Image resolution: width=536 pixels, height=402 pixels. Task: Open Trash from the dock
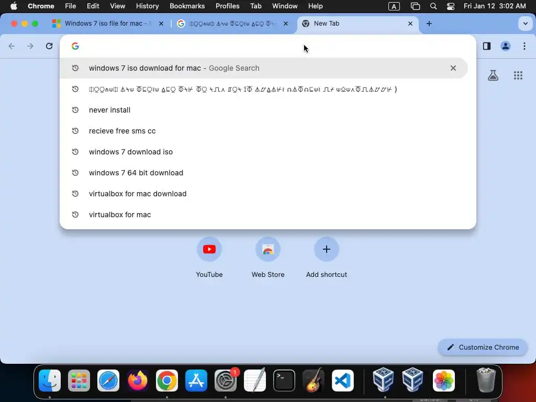[x=486, y=381]
